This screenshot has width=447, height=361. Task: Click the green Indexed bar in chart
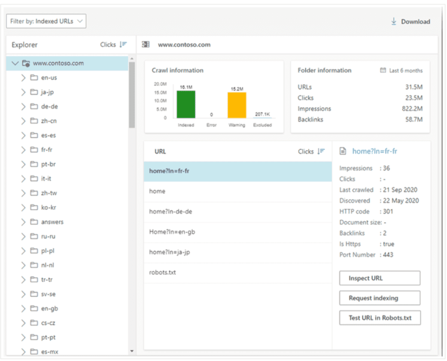(186, 104)
